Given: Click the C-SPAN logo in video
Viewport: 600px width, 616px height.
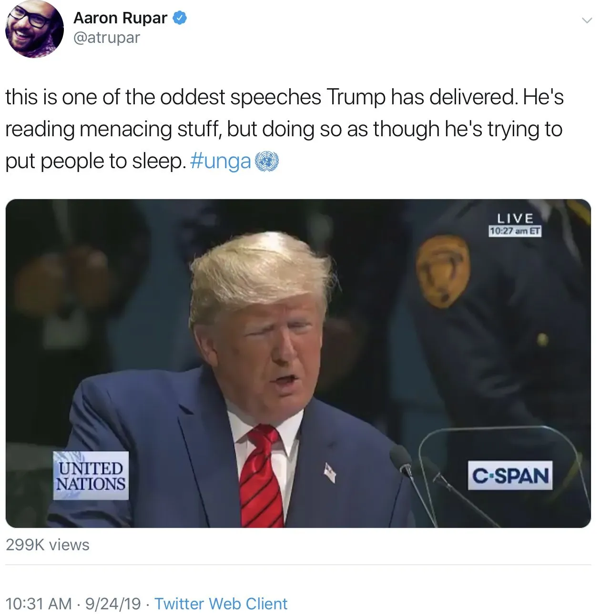Looking at the screenshot, I should pyautogui.click(x=510, y=475).
